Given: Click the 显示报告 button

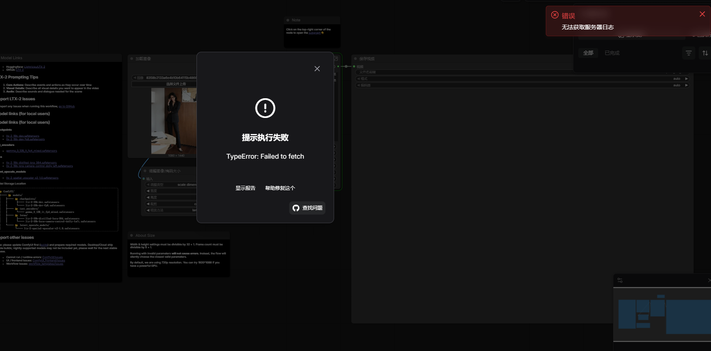Looking at the screenshot, I should coord(245,188).
